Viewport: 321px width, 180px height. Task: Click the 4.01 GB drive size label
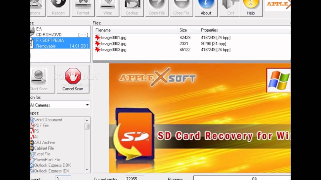[79, 46]
